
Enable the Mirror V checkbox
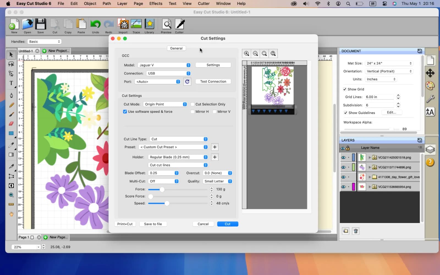coord(215,112)
